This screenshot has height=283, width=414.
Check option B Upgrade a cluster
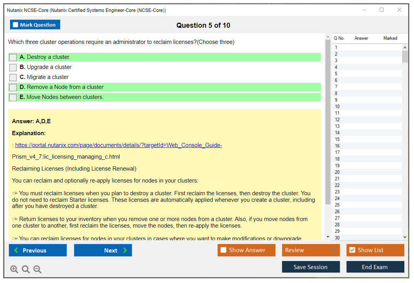pyautogui.click(x=13, y=67)
